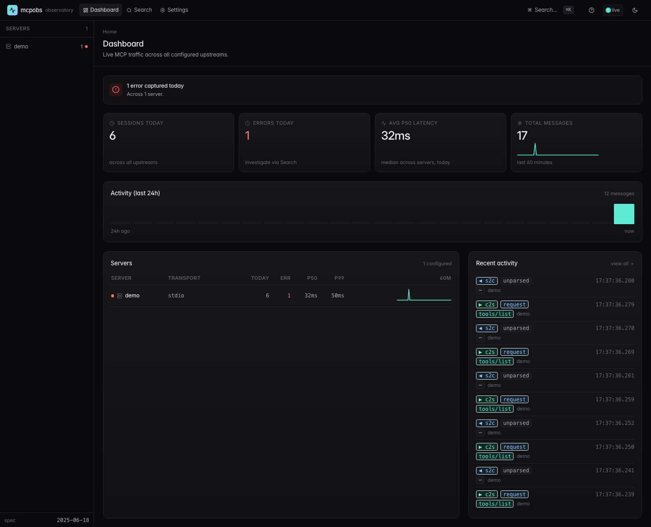This screenshot has height=527, width=651.
Task: Click the top-right Search command box
Action: (550, 10)
